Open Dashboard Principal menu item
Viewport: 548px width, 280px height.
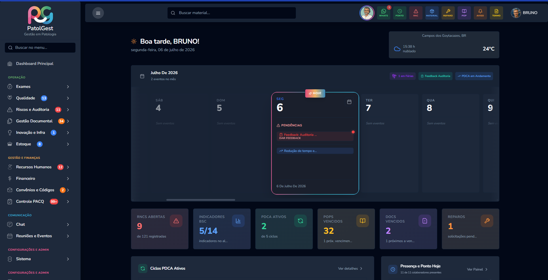click(40, 64)
